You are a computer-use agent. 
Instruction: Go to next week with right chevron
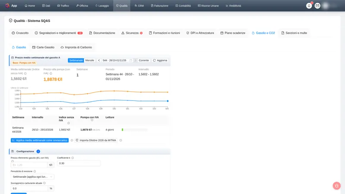coord(135,60)
